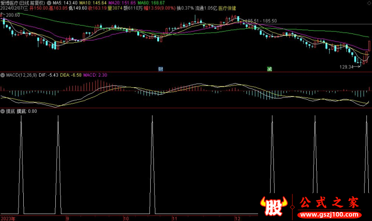Click the 2023年 label on time axis
Viewport: 372px width, 221px height.
click(8, 218)
